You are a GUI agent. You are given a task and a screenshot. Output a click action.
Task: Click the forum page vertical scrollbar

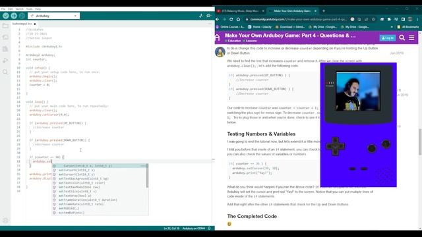(420, 142)
